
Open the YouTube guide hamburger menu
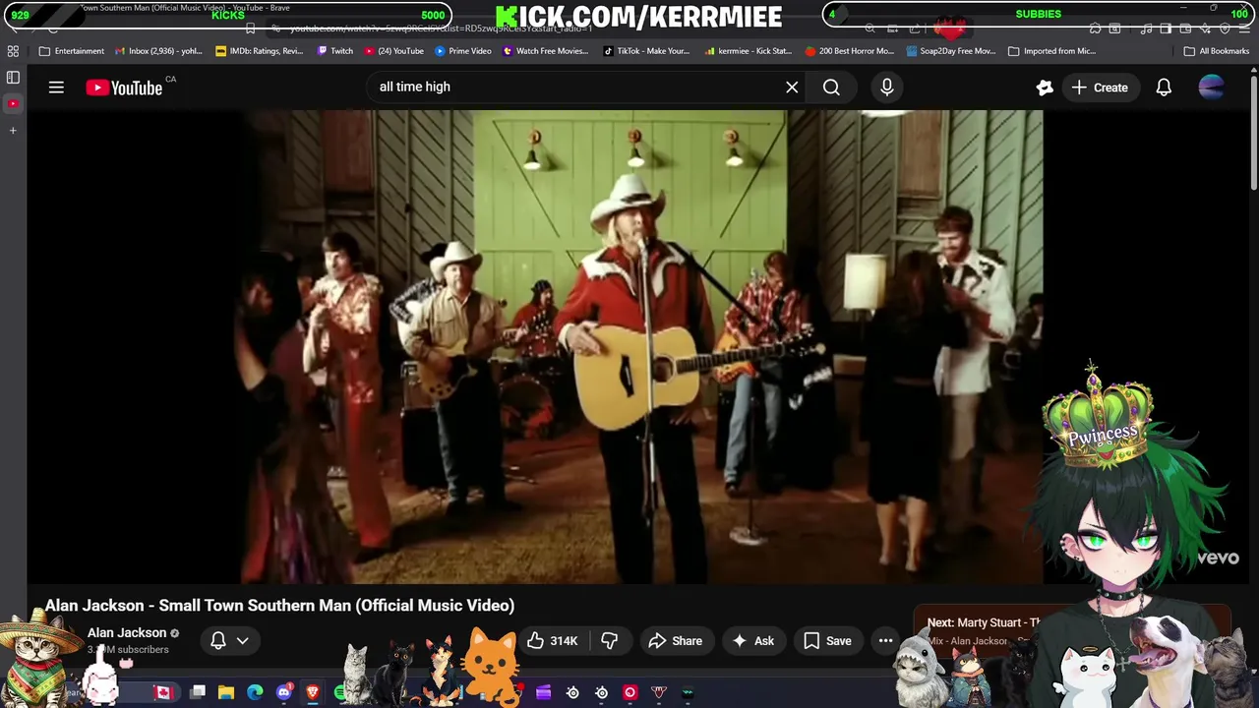56,88
